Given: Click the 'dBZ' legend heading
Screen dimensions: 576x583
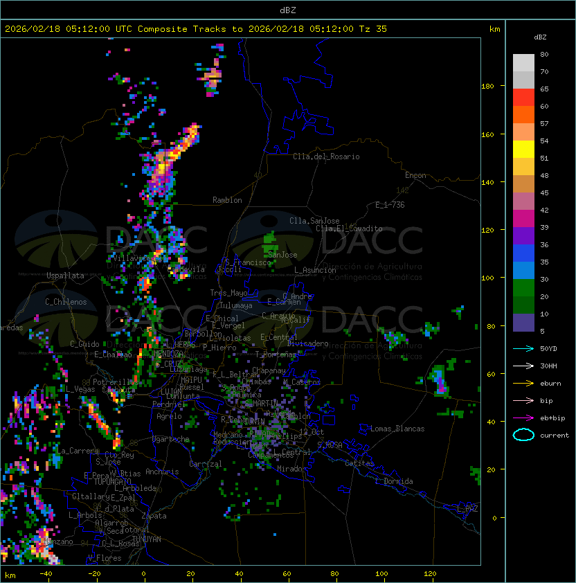Looking at the screenshot, I should [540, 37].
